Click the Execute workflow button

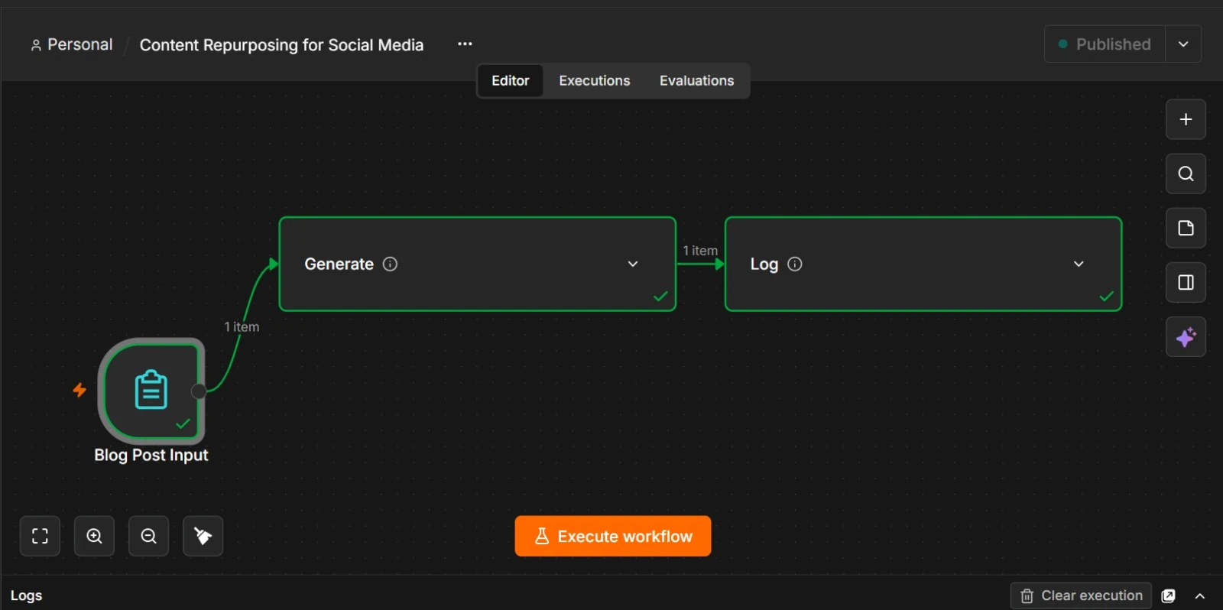point(613,536)
